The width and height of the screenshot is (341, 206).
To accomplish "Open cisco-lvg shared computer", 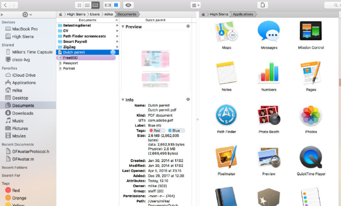I will [18, 60].
